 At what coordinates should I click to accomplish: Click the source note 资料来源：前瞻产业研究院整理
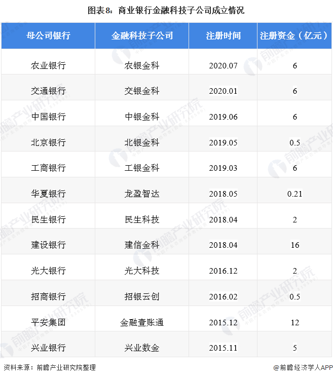point(50,367)
